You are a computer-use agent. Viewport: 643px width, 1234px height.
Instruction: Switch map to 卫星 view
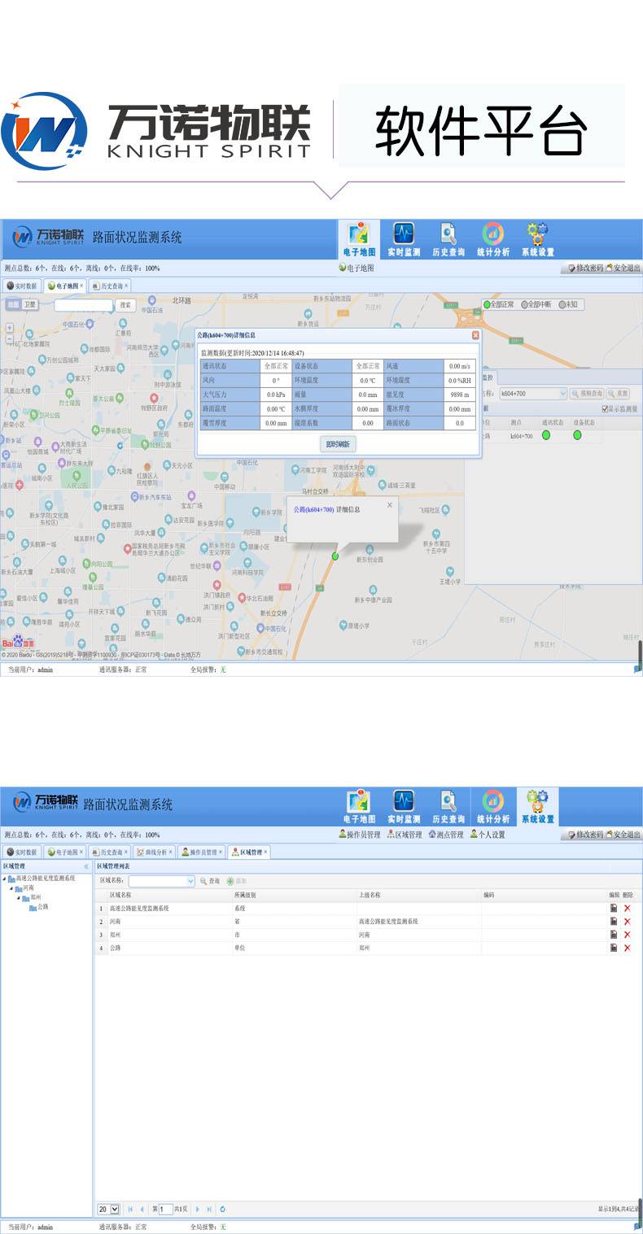(x=30, y=304)
